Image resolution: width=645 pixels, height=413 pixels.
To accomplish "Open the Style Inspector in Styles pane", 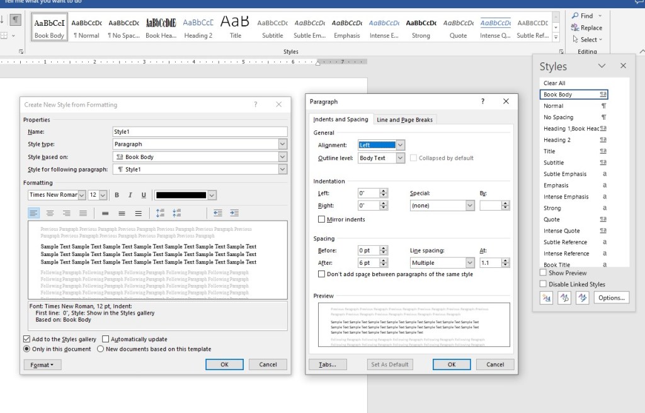I will [564, 298].
